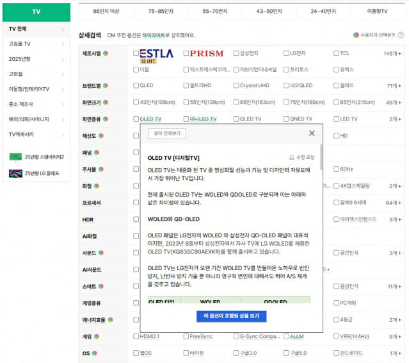Image resolution: width=409 pixels, height=363 pixels.
Task: Check the 안드로이드 OS checkbox
Action: [336, 353]
